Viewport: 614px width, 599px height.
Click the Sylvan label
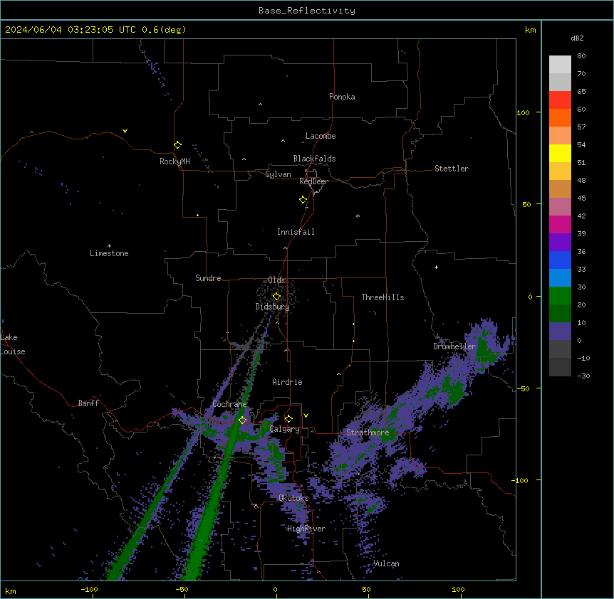tap(278, 174)
